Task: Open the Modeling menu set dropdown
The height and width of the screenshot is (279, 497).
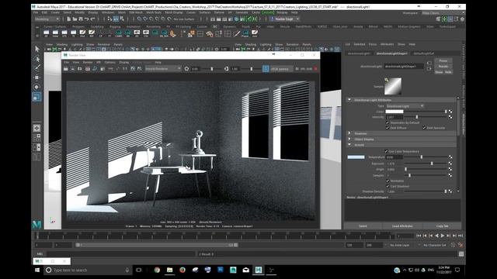Action: click(47, 19)
